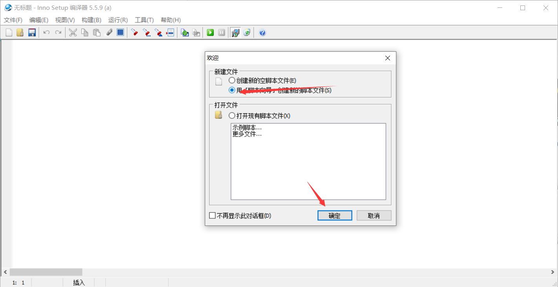Image resolution: width=558 pixels, height=287 pixels.
Task: Click the Save floppy disk toolbar icon
Action: click(x=32, y=33)
